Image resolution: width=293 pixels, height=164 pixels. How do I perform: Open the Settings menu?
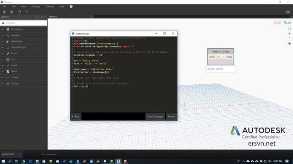[x=50, y=6]
